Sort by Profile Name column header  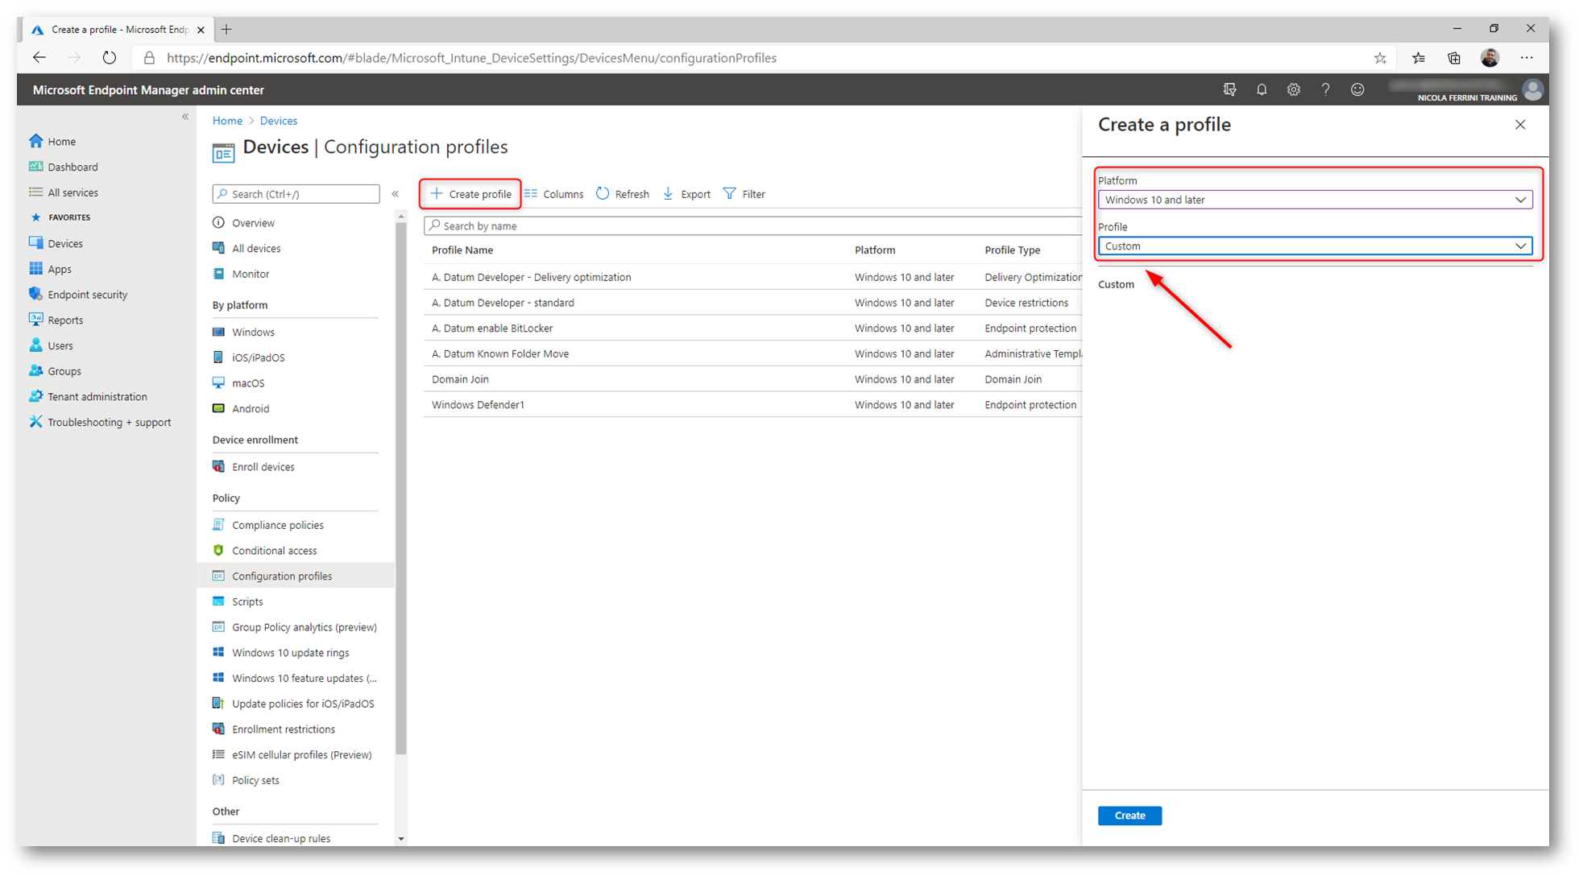[462, 250]
